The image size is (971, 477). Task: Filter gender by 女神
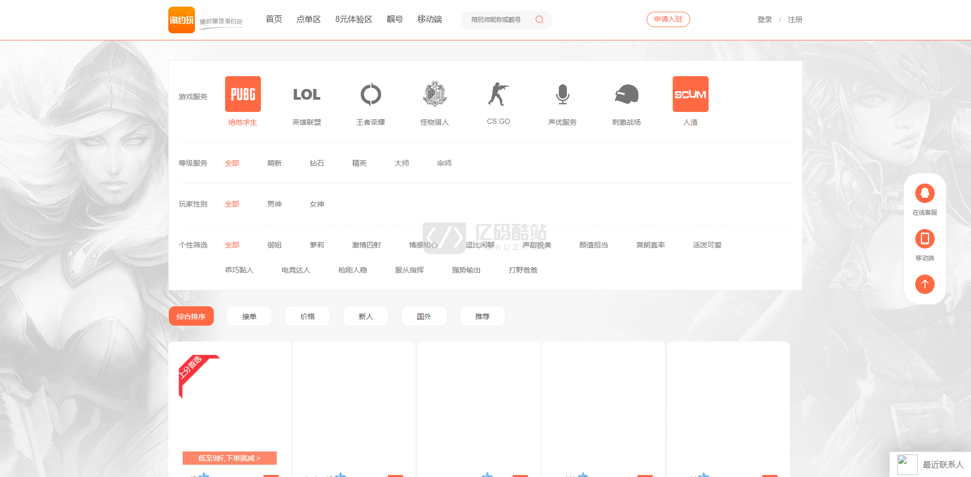(317, 204)
